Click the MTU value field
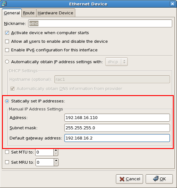Viewport: 177px width, 188px height. [44, 152]
